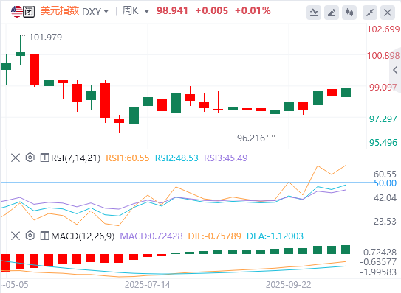Screen dimensions: 401x293
Task: Click the 2025-09-22 date axis label
Action: pos(289,285)
